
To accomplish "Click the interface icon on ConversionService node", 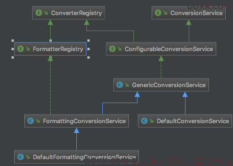I will (158, 13).
